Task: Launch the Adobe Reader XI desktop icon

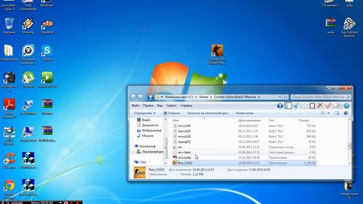Action: (9, 108)
